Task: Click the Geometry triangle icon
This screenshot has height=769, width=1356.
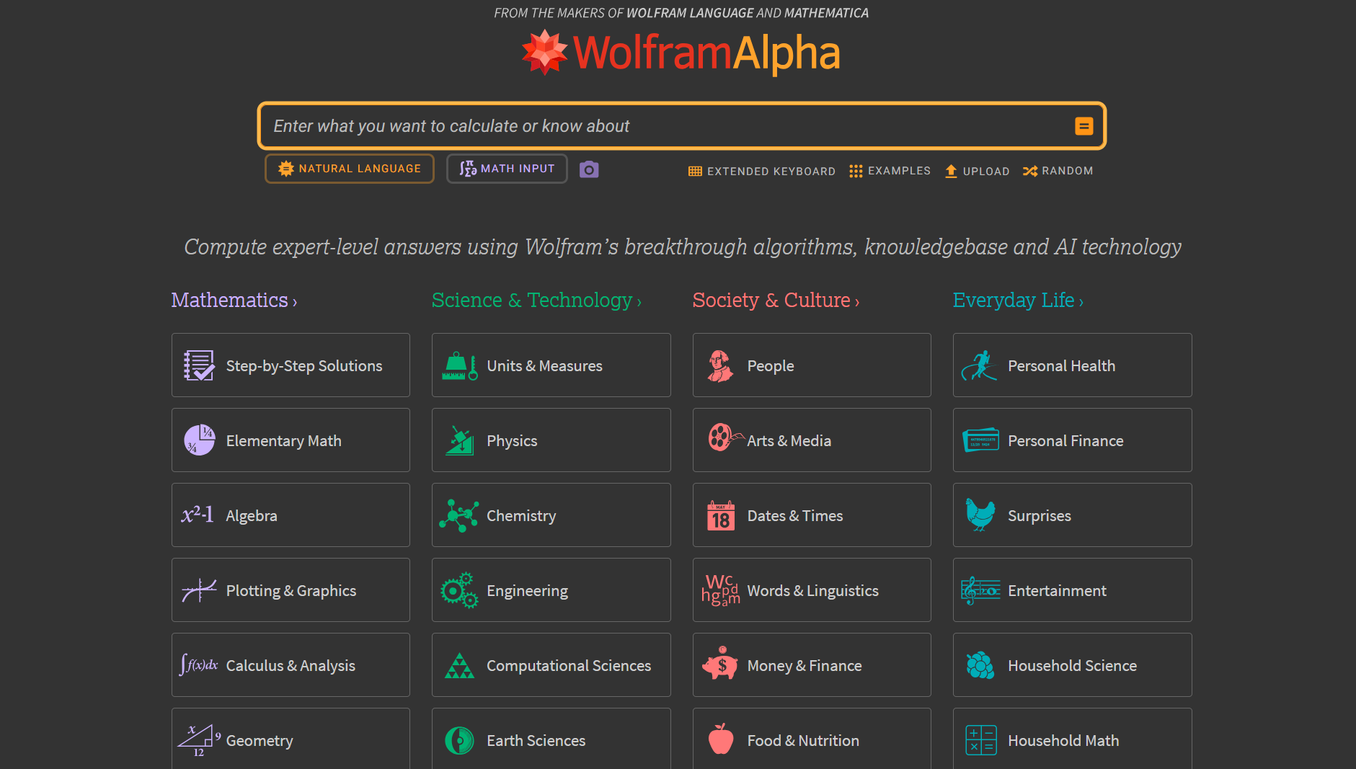Action: [199, 740]
